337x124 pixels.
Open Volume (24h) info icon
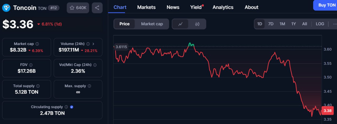(88, 44)
